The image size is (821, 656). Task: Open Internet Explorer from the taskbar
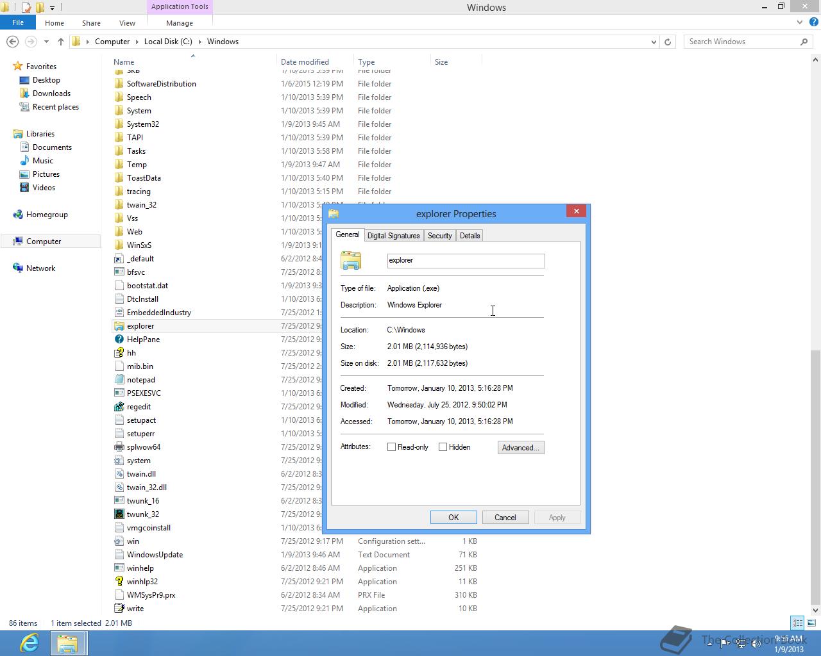[30, 643]
